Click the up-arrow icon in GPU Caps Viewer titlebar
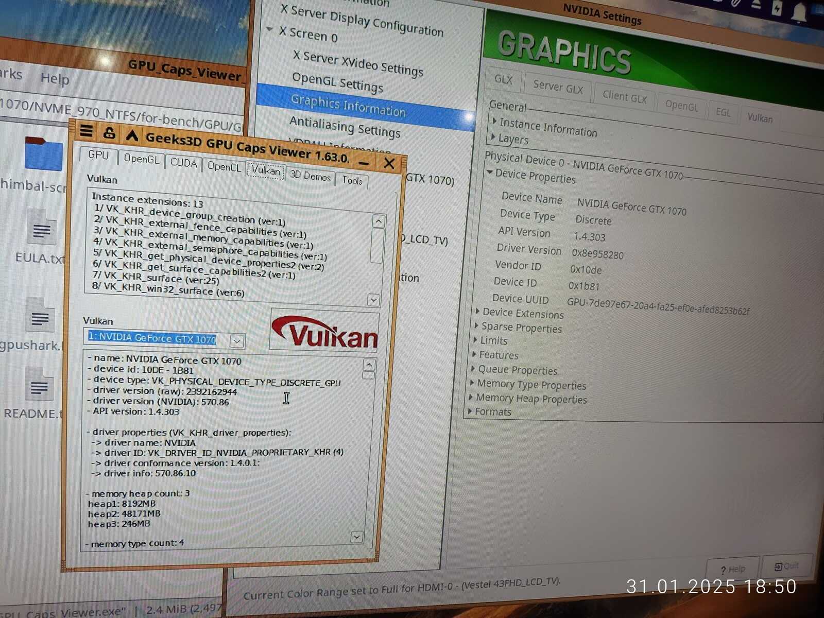Viewport: 824px width, 618px height. coord(132,135)
